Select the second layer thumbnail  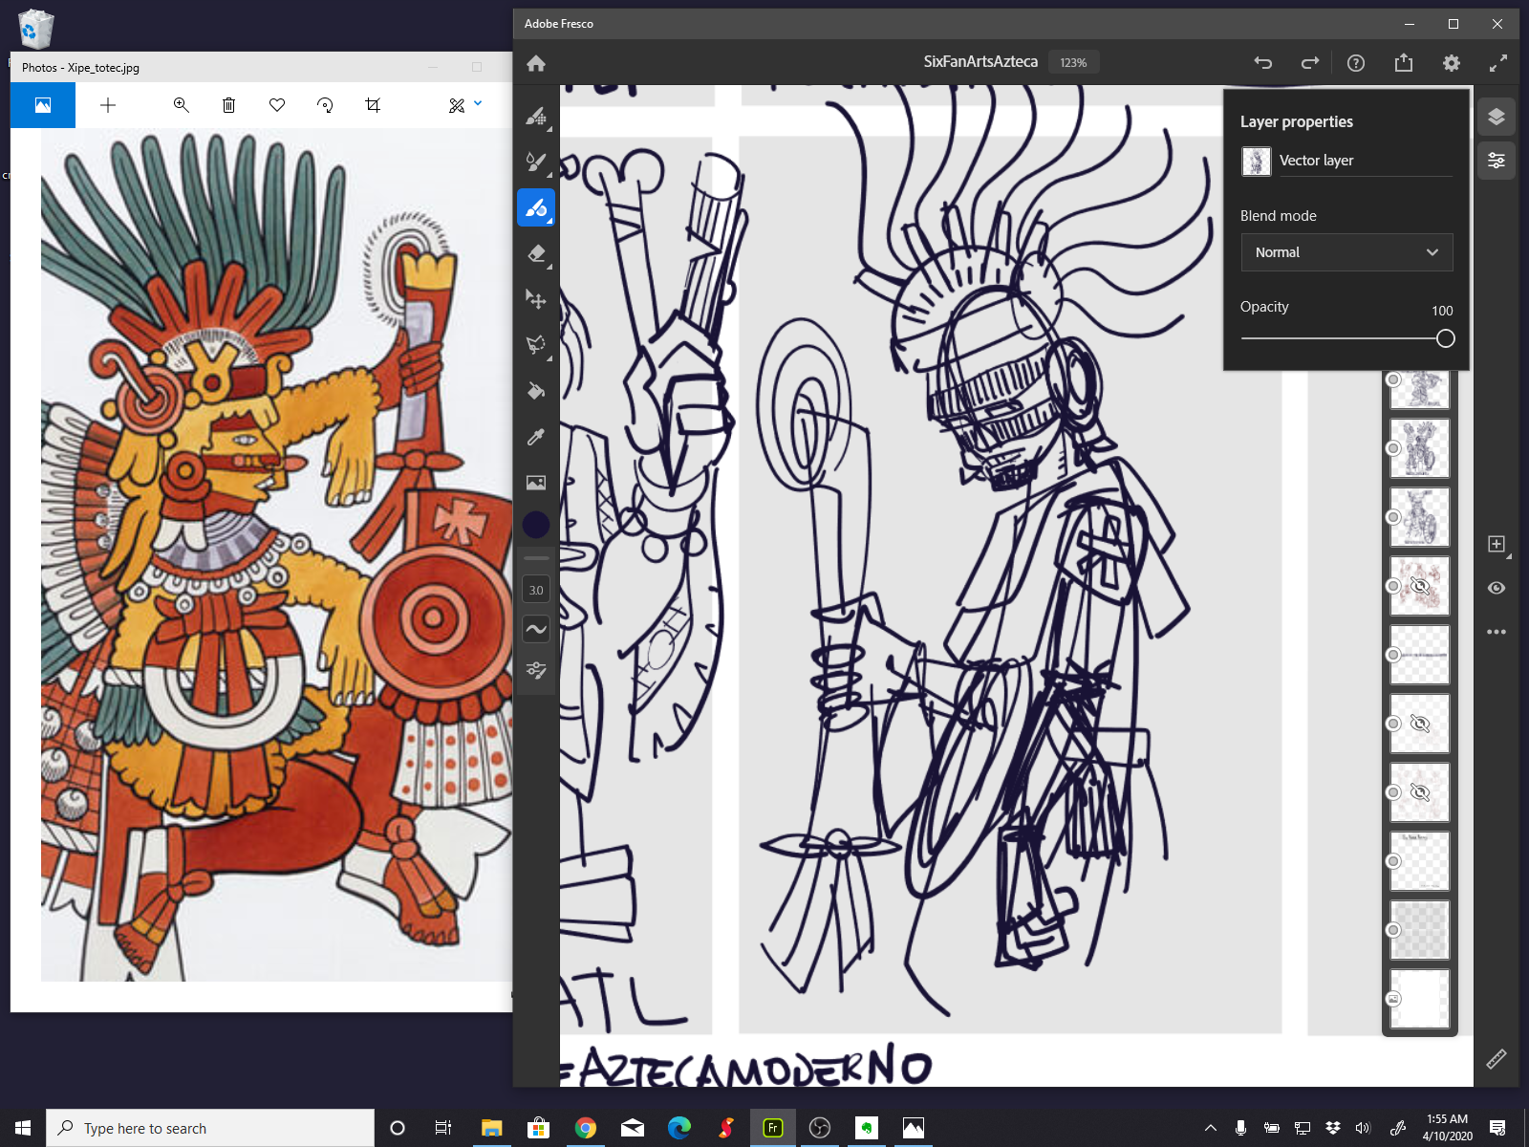pyautogui.click(x=1419, y=448)
